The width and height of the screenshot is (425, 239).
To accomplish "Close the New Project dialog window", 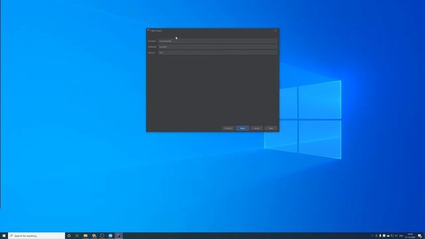I will click(x=276, y=31).
